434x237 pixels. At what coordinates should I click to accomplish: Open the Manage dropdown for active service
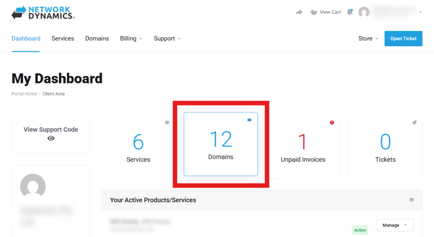pos(395,225)
